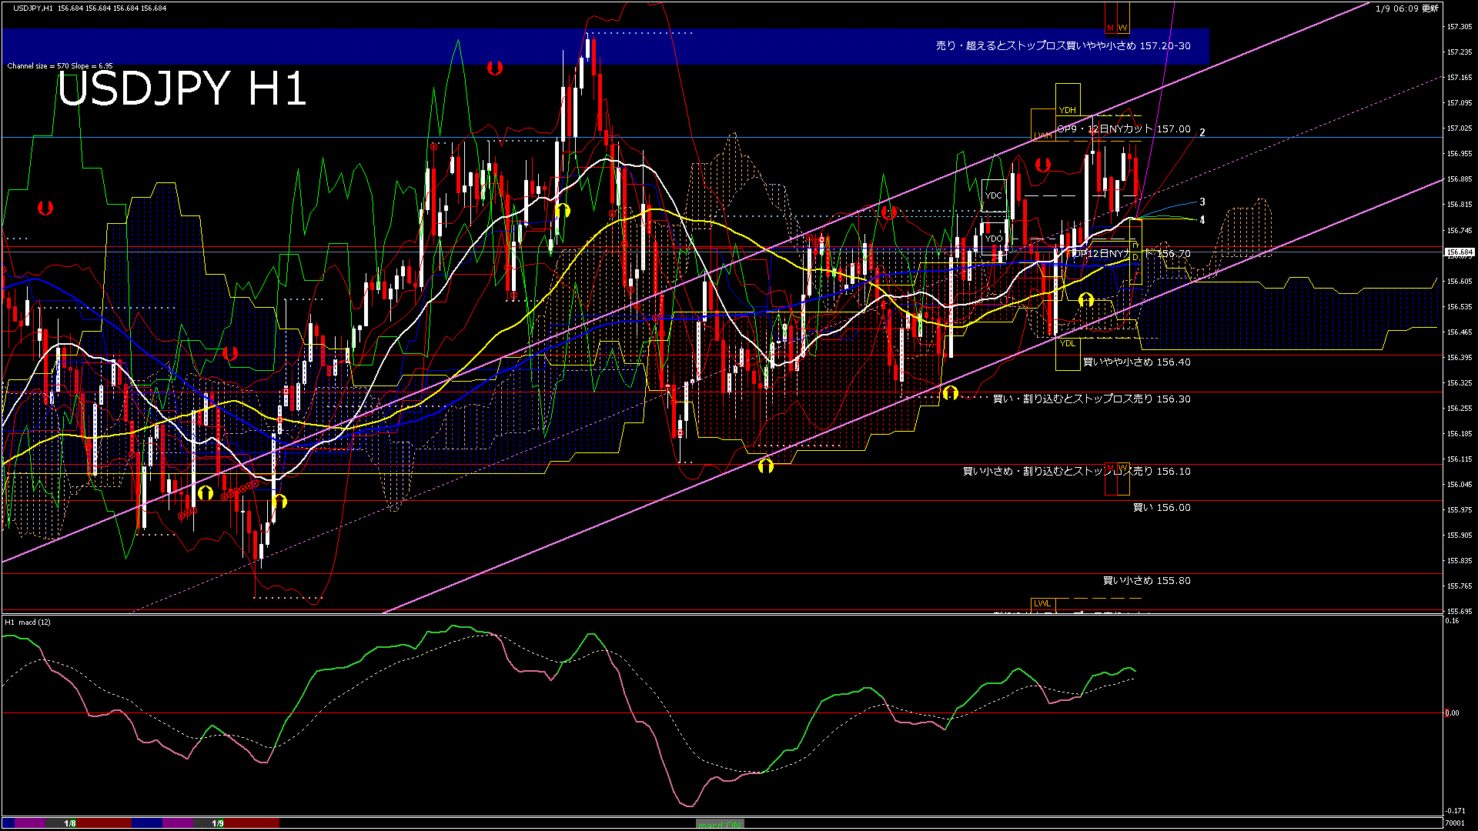Click red down arrow below the sell-zone band
The width and height of the screenshot is (1478, 831).
[x=495, y=68]
